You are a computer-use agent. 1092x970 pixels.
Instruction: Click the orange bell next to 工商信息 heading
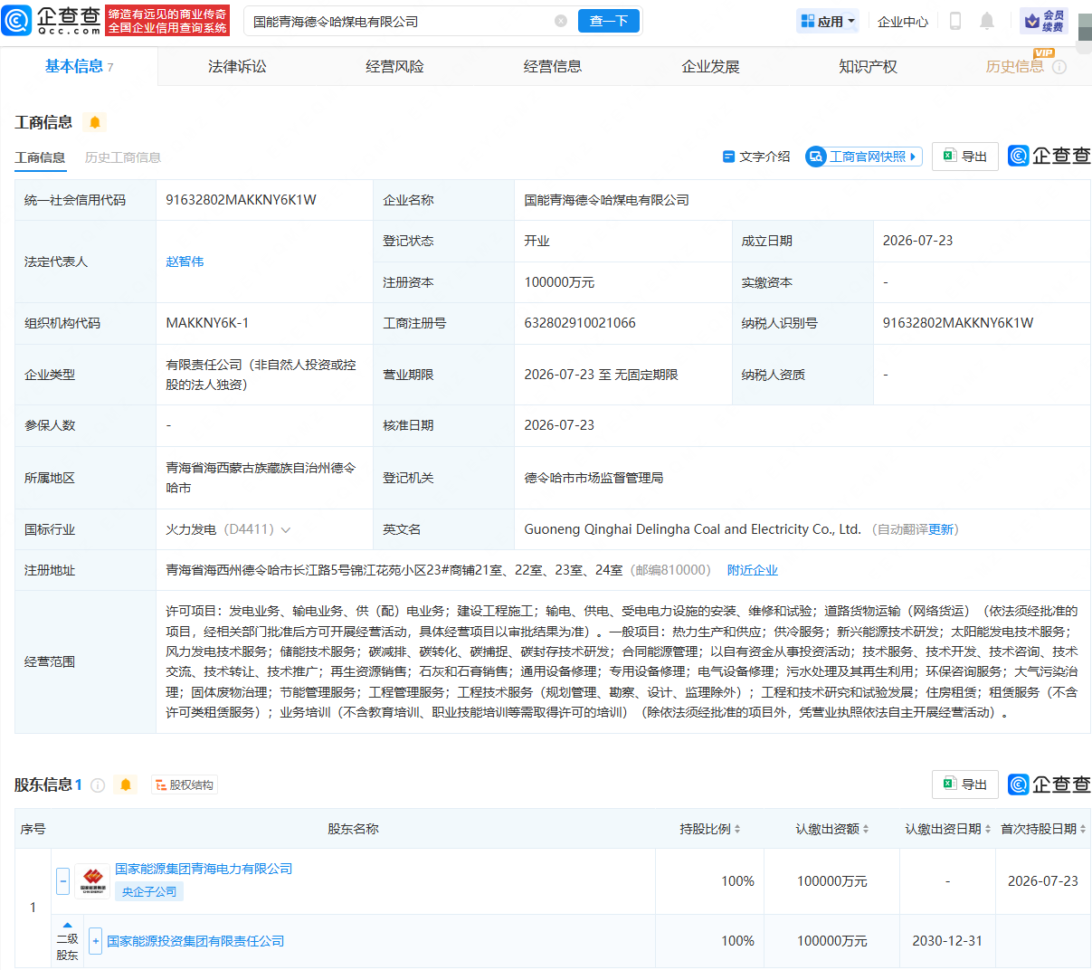point(95,122)
